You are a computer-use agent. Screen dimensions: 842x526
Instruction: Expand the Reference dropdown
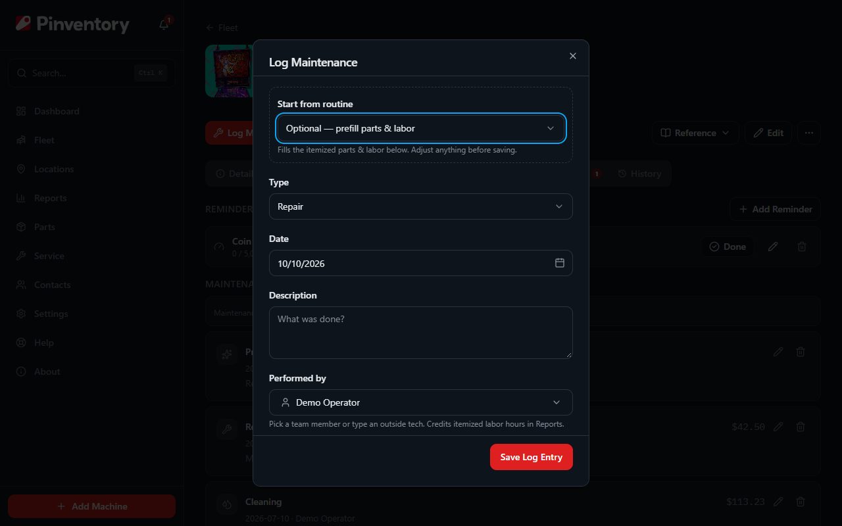tap(696, 133)
